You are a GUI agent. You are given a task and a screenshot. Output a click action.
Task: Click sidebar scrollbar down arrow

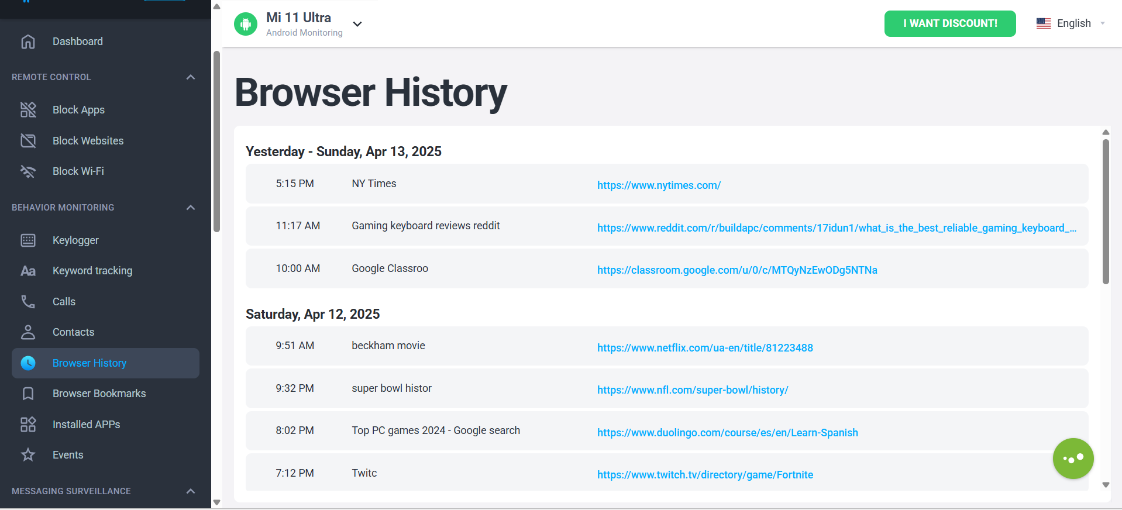(216, 502)
